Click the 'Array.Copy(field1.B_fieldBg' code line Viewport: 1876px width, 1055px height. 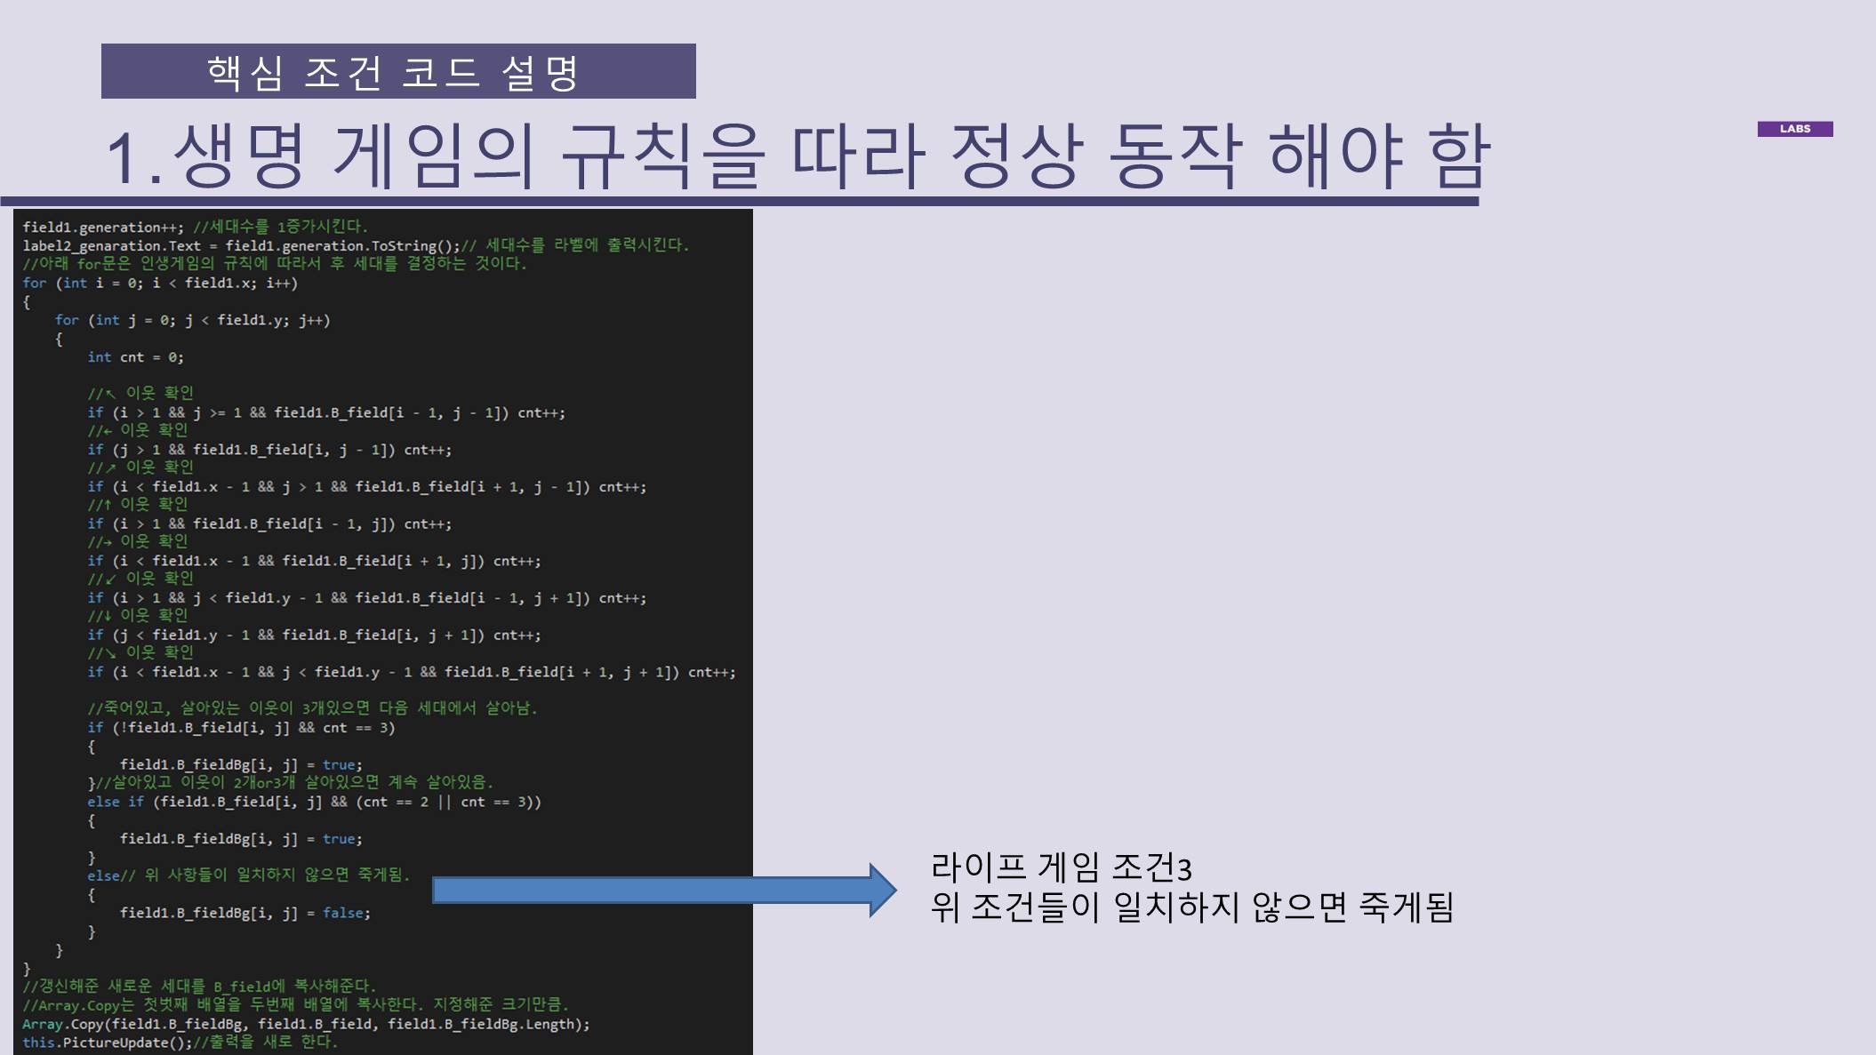306,1024
